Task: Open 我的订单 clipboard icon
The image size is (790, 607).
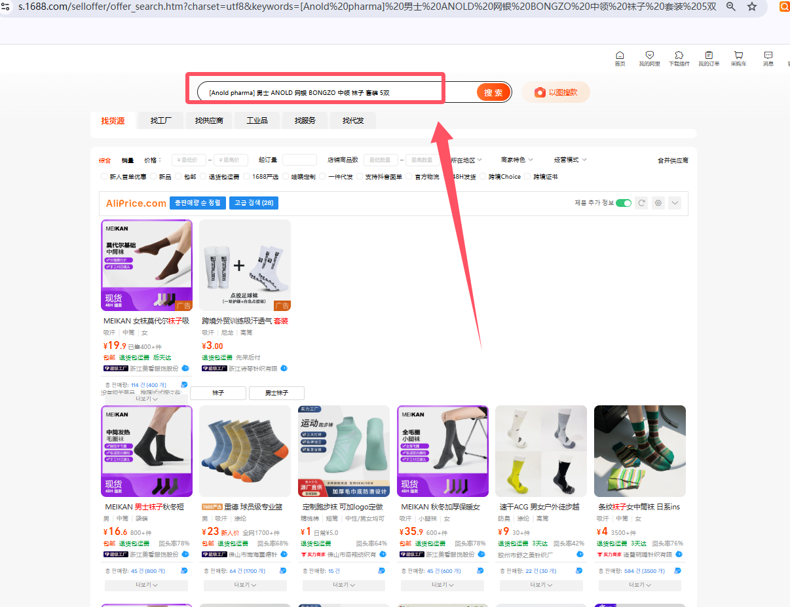Action: [709, 55]
